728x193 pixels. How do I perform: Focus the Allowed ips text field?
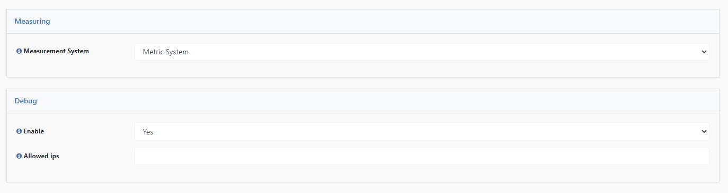coord(421,157)
